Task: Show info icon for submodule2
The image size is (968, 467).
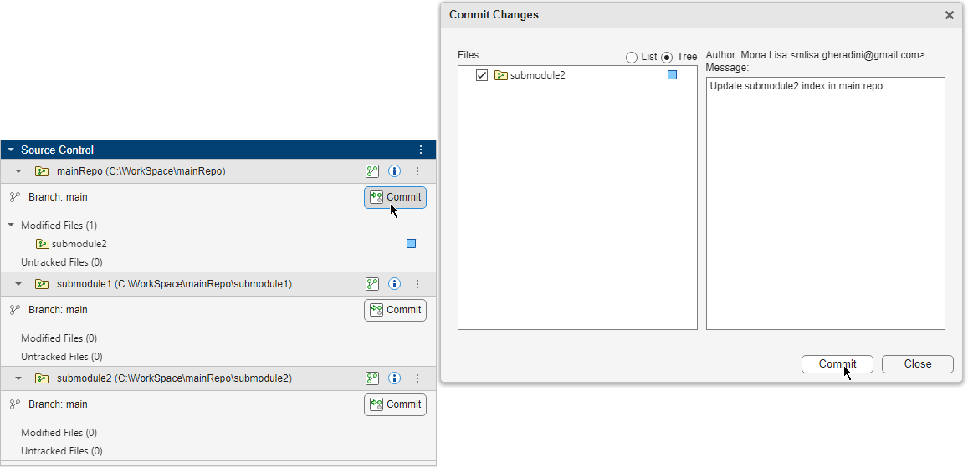Action: (395, 378)
